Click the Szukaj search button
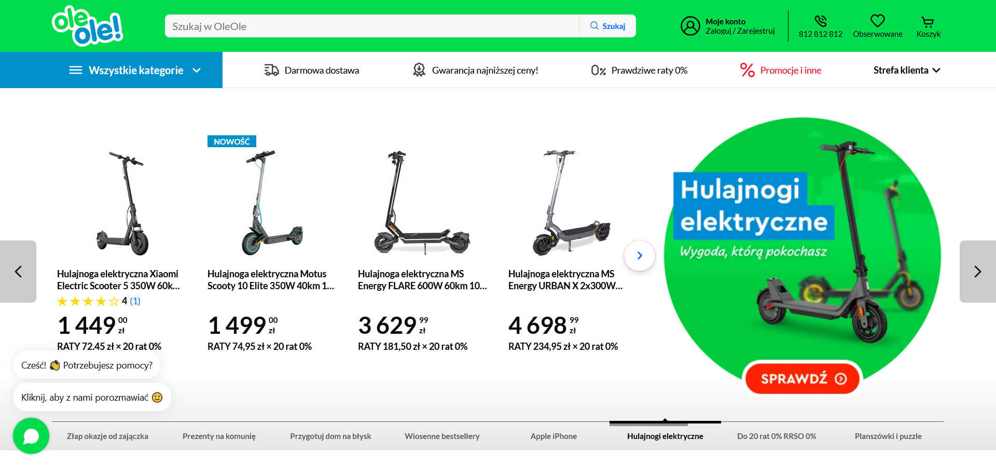 [607, 26]
